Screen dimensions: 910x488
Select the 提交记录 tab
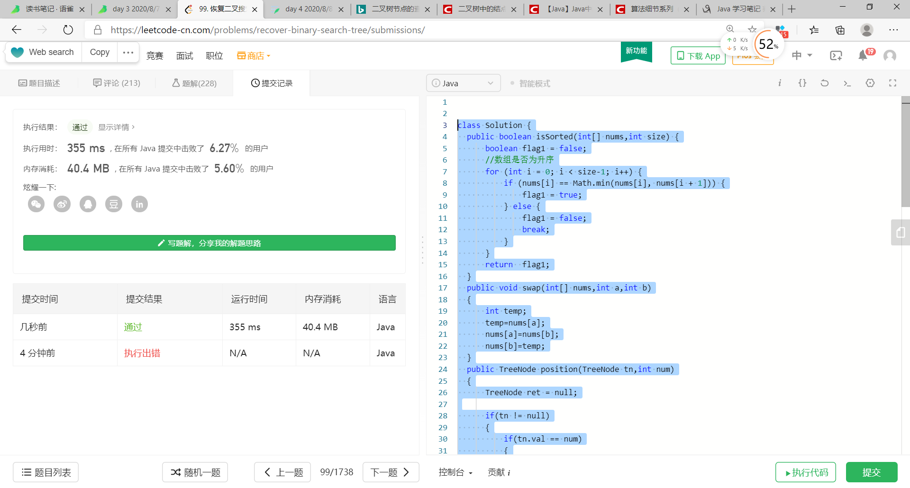coord(272,83)
